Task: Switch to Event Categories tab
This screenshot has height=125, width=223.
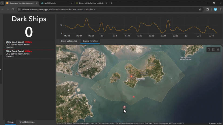Action: (69, 41)
